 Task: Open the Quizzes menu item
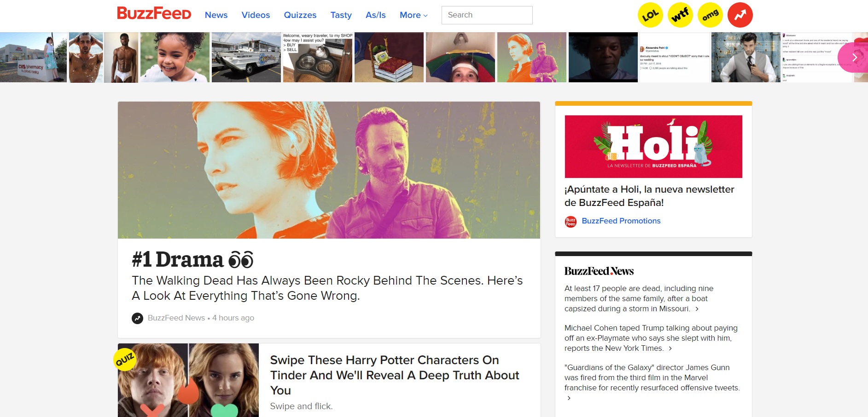[x=300, y=15]
